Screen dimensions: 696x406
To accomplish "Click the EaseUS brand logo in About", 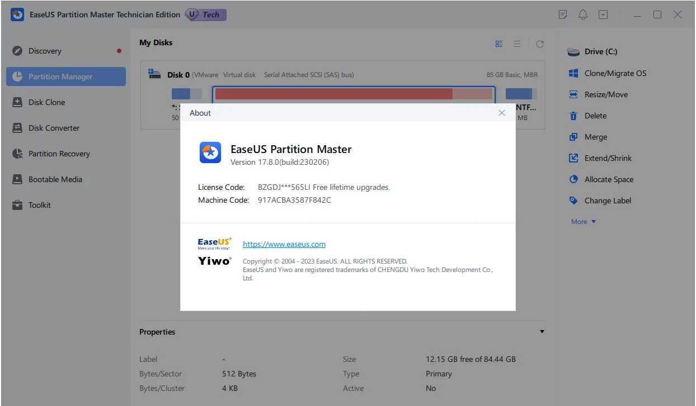I will point(214,243).
